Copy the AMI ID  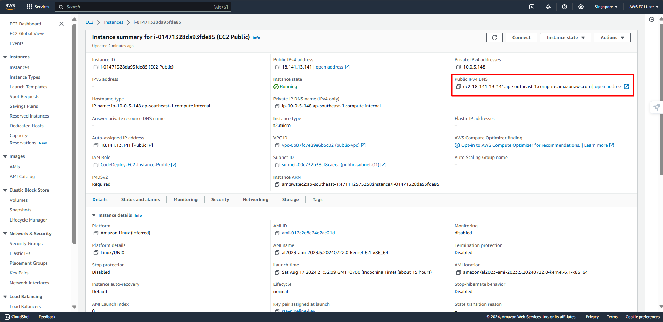(x=277, y=233)
